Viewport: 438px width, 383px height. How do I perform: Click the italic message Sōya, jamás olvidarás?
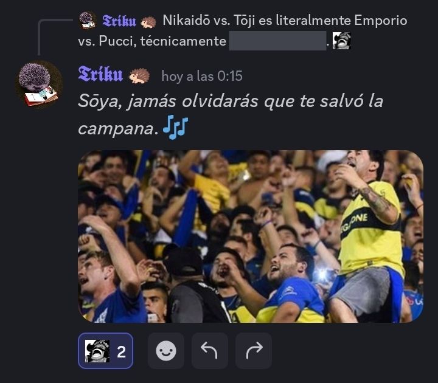click(231, 114)
